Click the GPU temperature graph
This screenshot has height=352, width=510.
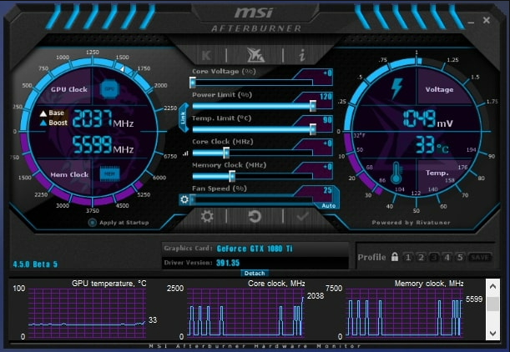point(87,312)
